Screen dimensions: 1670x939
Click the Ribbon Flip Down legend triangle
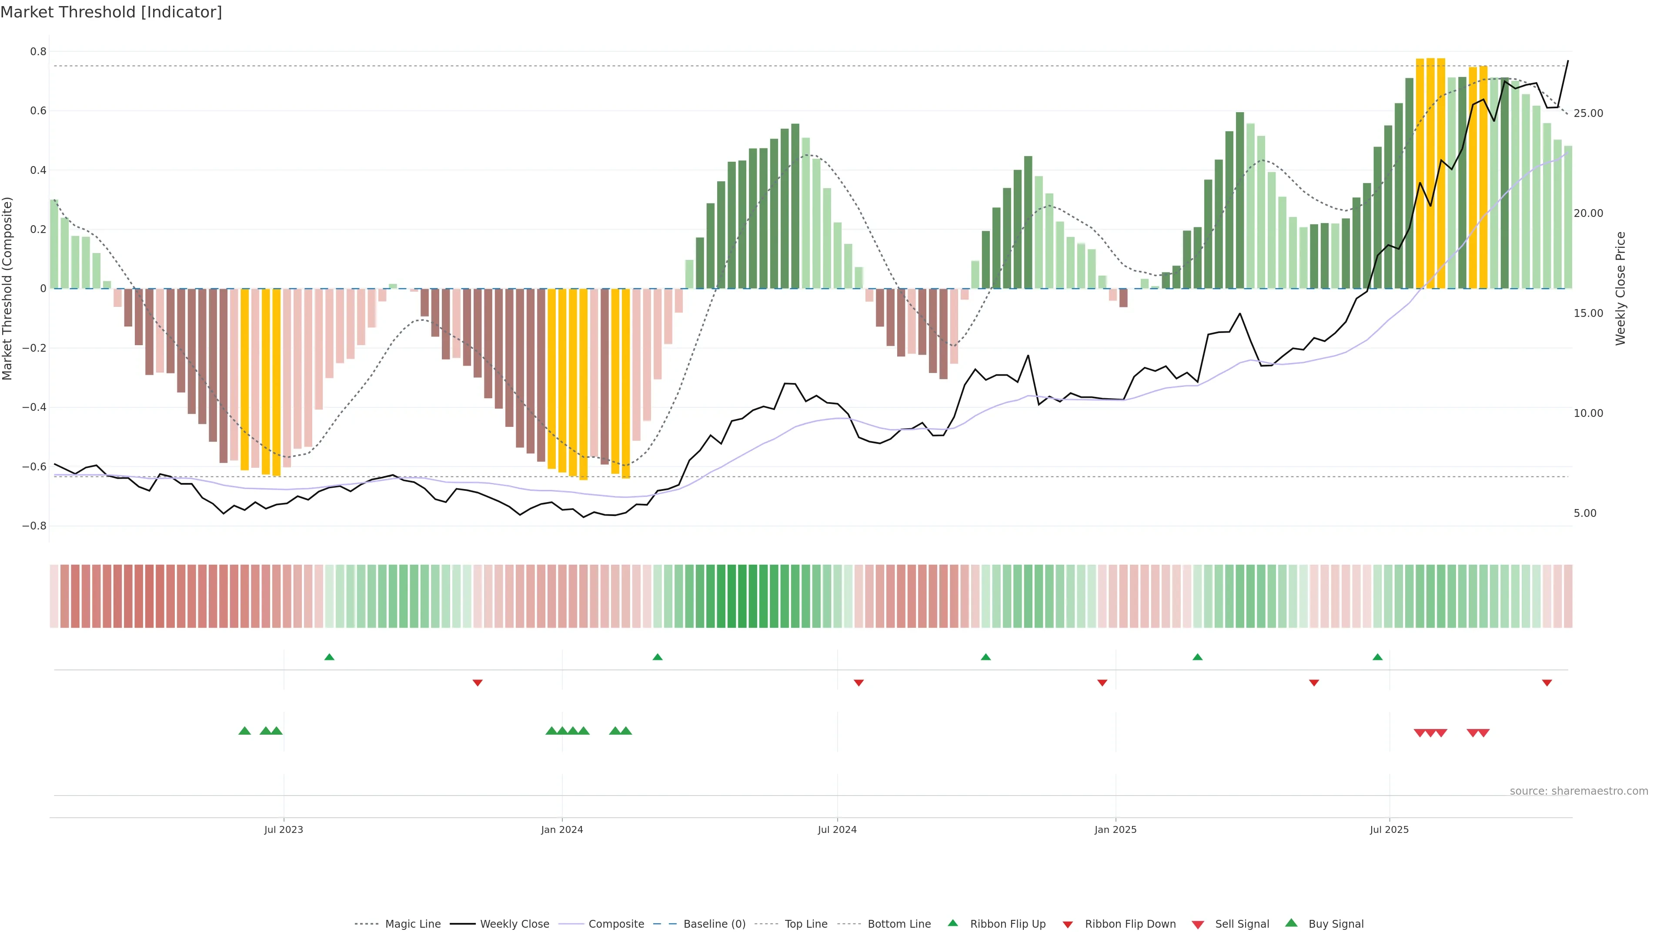click(1068, 924)
